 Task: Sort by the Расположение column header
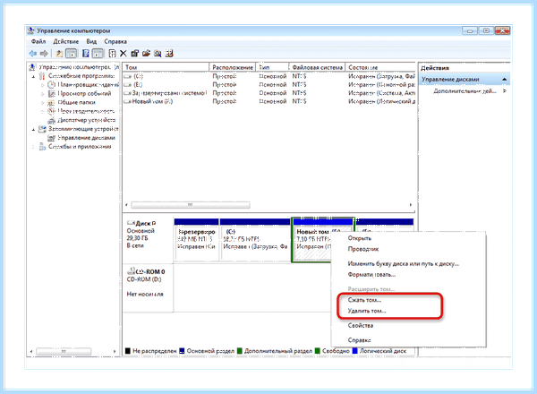click(233, 67)
